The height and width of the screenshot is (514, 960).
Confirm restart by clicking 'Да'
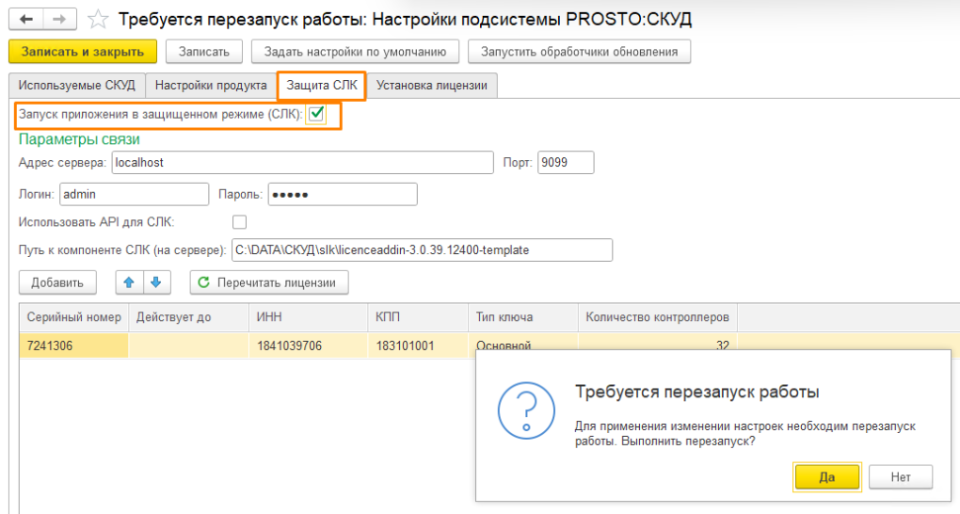click(826, 477)
